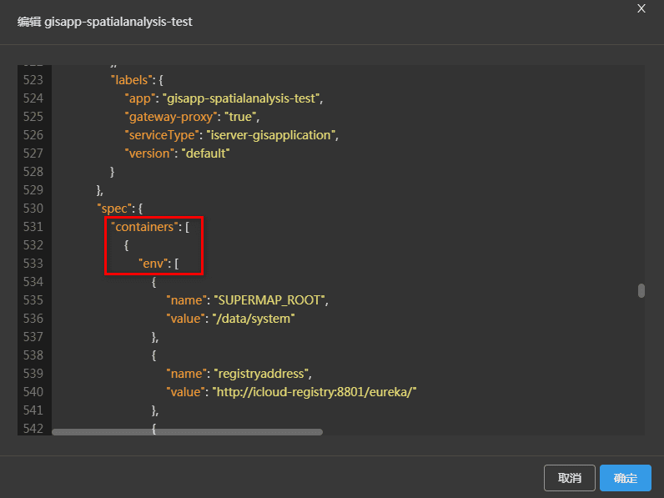Screen dimensions: 664x498
Task: Click the 取消 cancel button
Action: (570, 478)
